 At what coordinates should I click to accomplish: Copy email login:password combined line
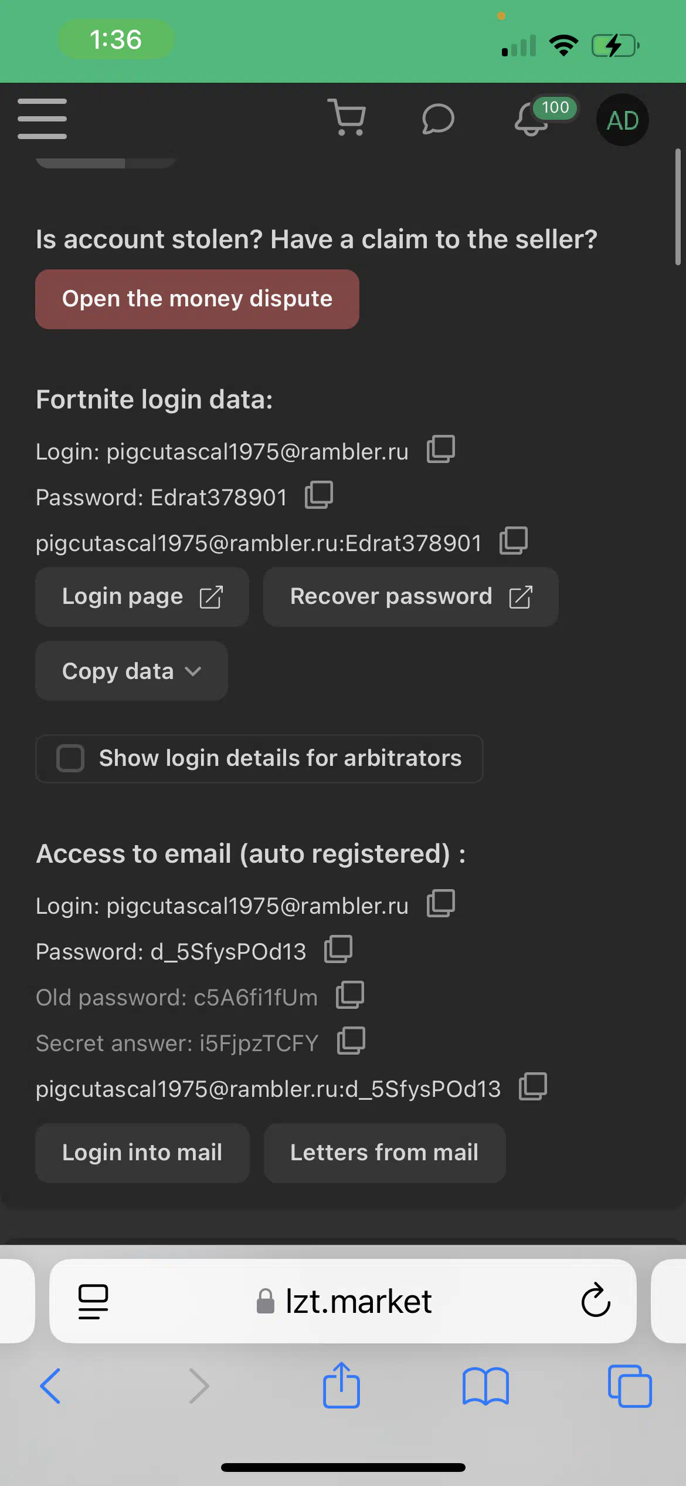pyautogui.click(x=533, y=1087)
